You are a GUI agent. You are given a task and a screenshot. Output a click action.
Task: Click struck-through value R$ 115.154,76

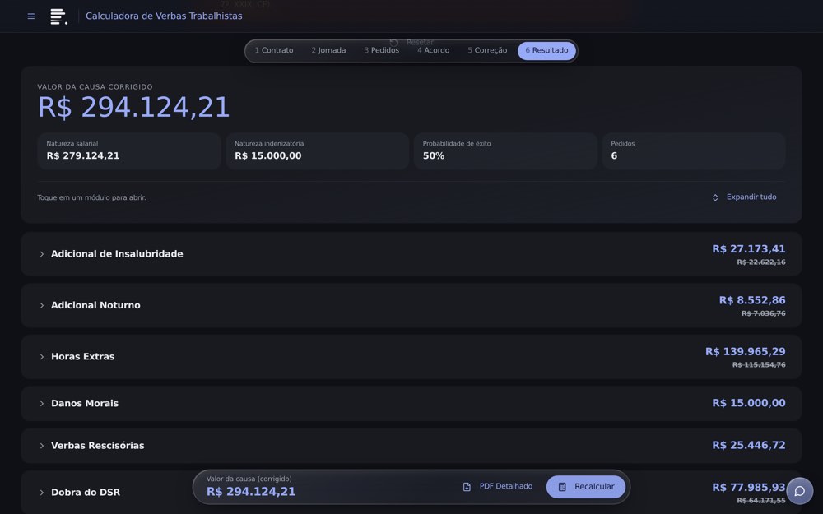[x=759, y=365]
